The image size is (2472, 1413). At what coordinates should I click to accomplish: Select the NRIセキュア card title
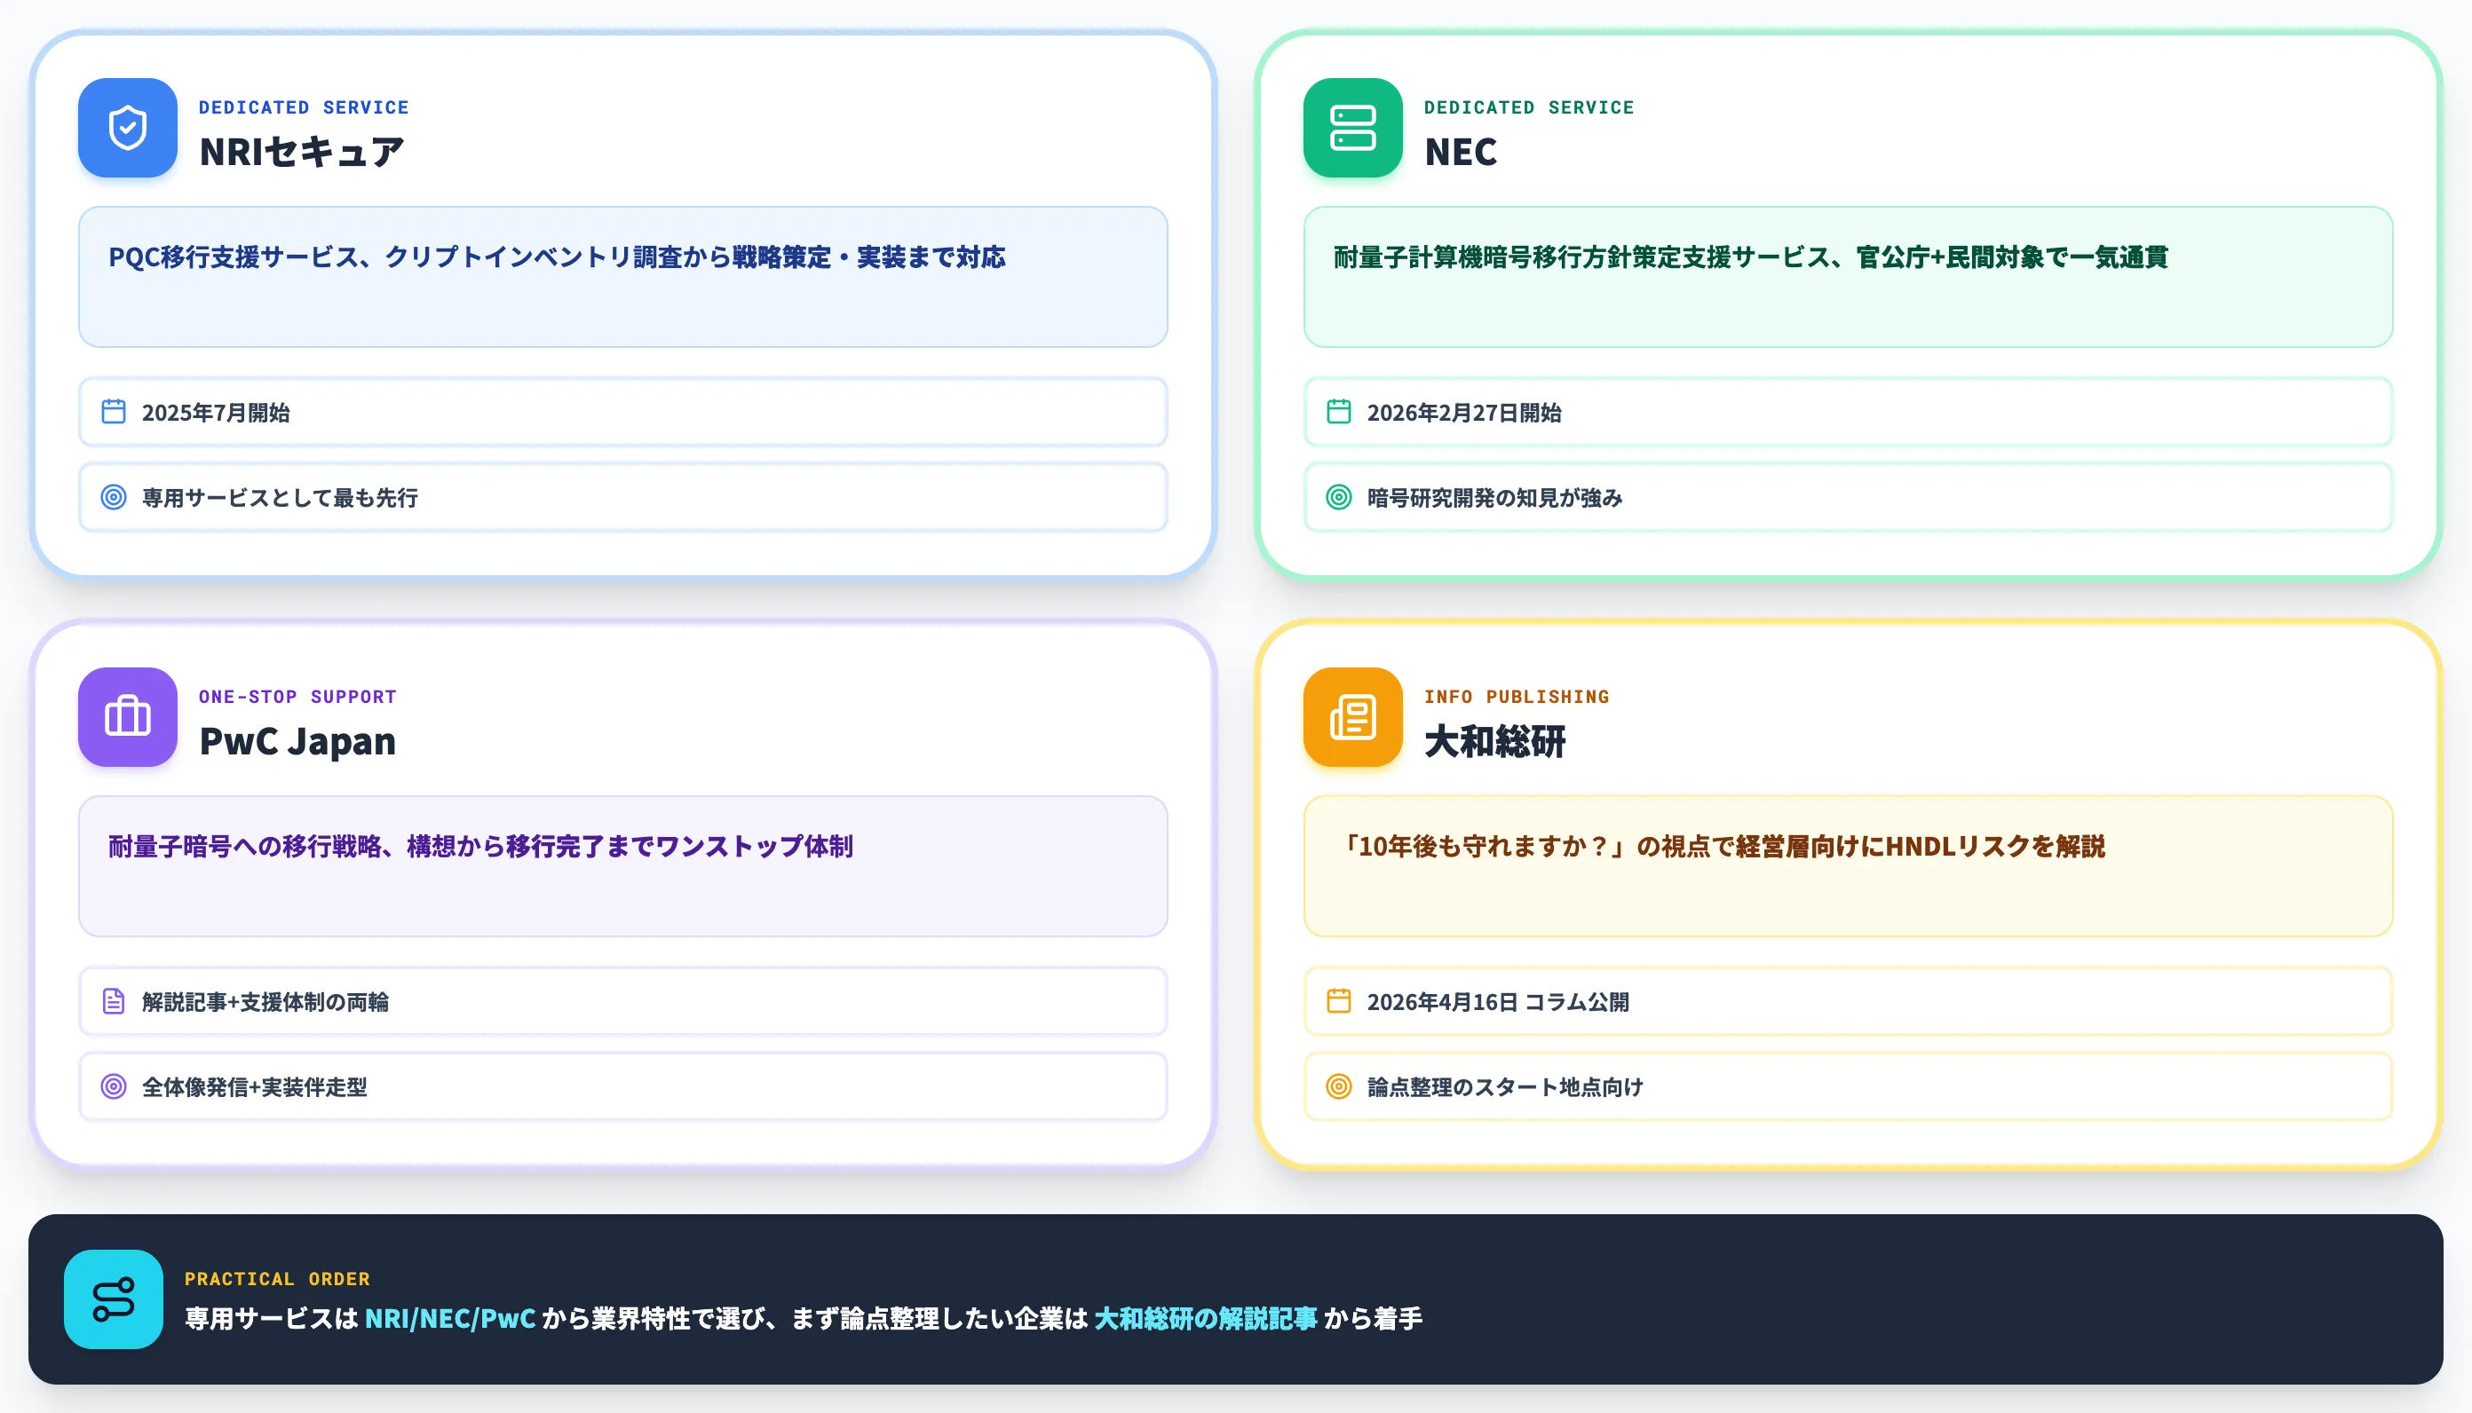[x=302, y=153]
